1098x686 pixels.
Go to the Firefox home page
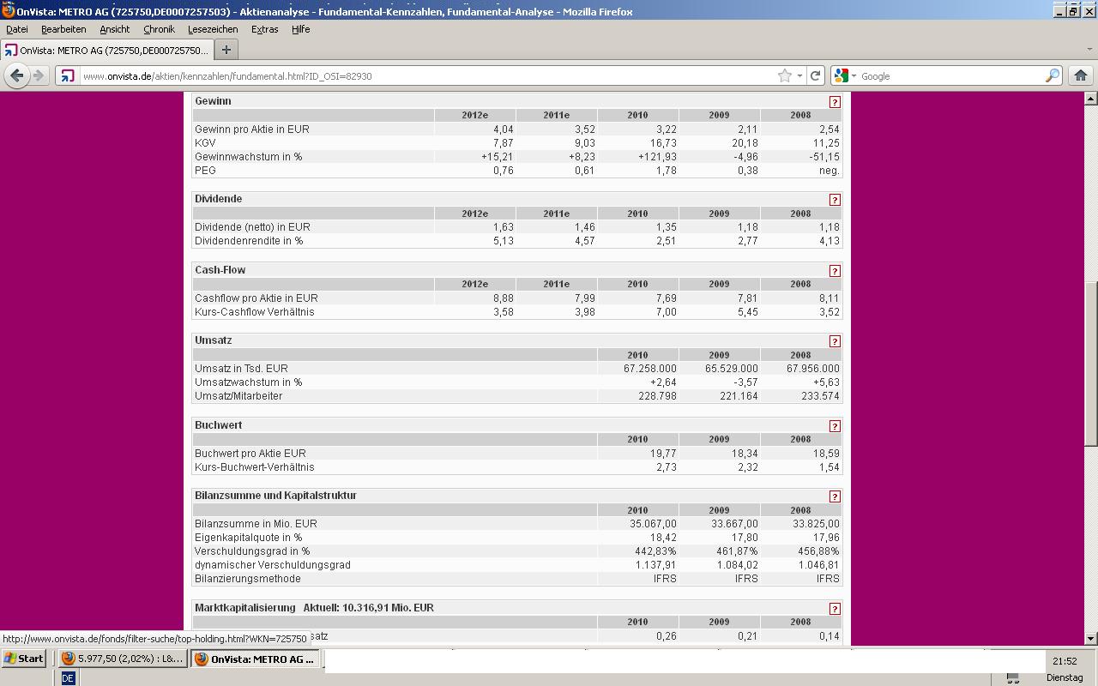pos(1080,75)
